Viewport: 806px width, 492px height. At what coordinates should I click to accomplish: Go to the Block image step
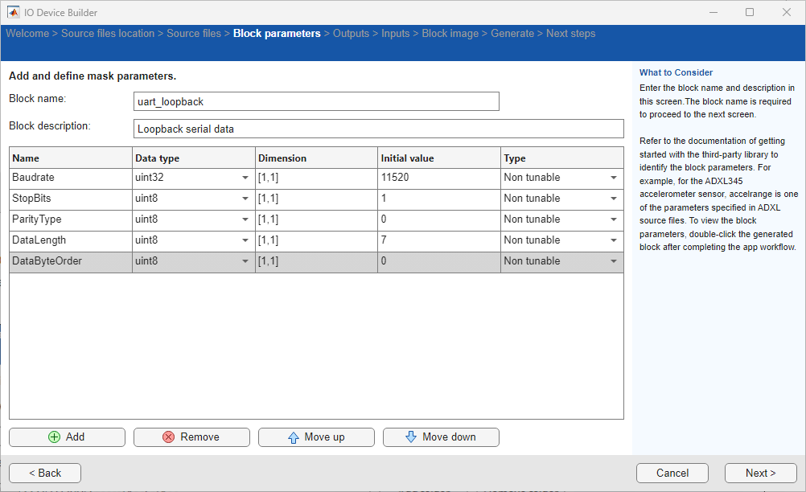(450, 33)
